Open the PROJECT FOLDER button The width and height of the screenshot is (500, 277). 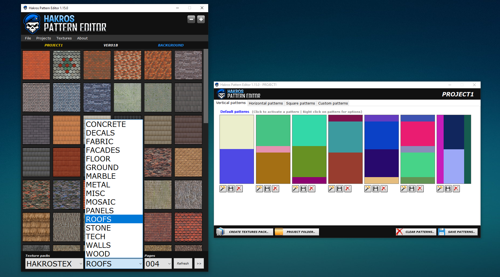[297, 232]
